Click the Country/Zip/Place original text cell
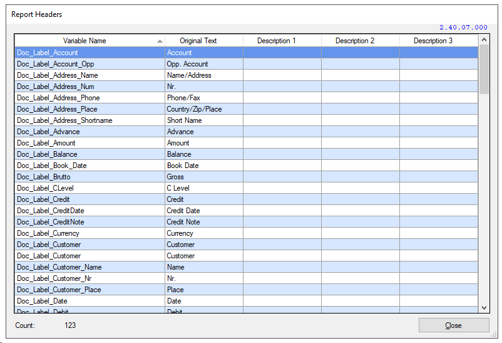 coord(204,109)
